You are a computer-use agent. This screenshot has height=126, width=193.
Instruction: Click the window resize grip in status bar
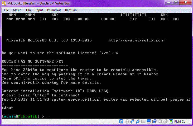click(190, 123)
